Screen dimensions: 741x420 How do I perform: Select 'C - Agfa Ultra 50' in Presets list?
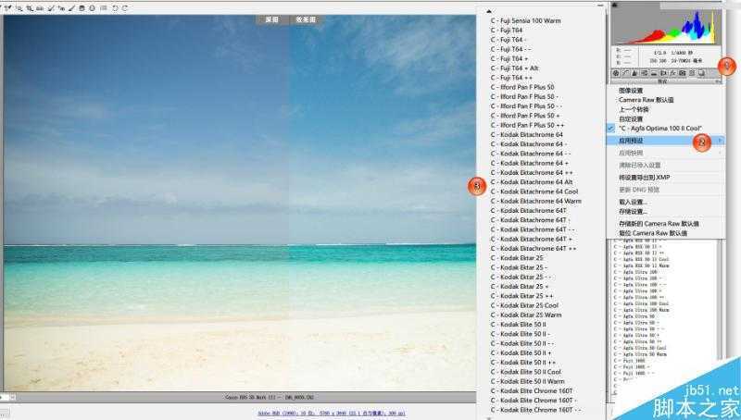click(634, 316)
